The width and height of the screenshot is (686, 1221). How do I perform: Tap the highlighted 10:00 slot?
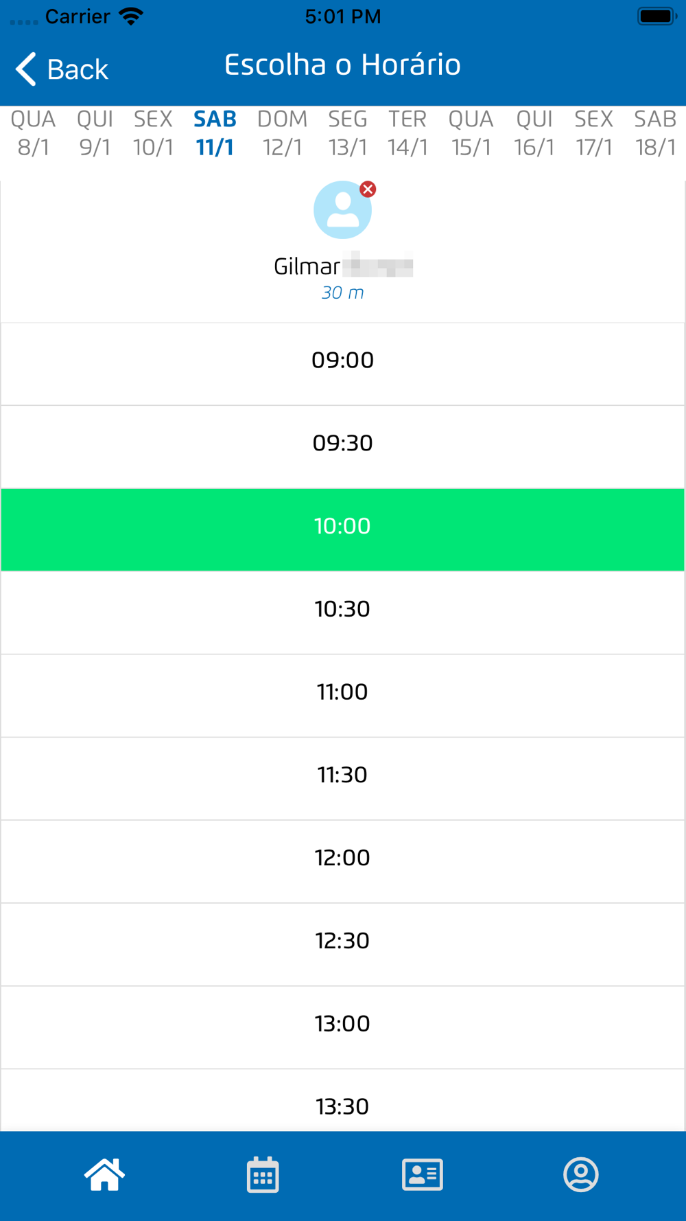click(342, 527)
